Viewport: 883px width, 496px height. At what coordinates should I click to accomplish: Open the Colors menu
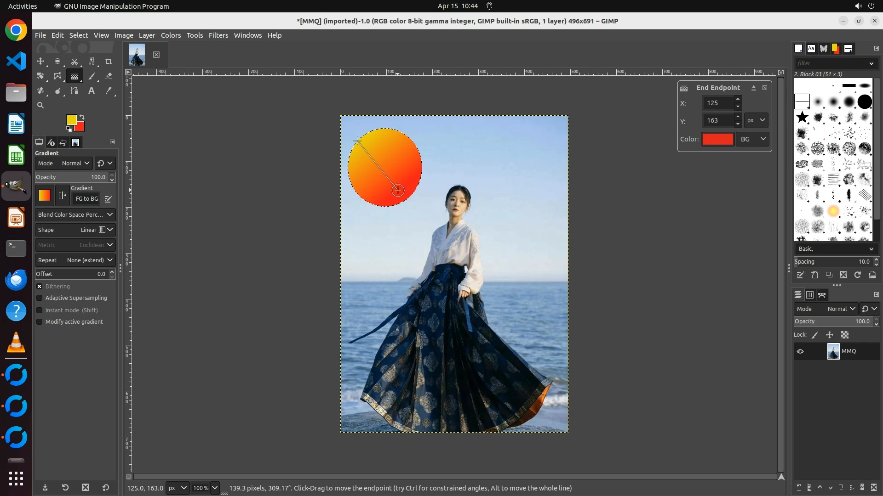(x=171, y=35)
